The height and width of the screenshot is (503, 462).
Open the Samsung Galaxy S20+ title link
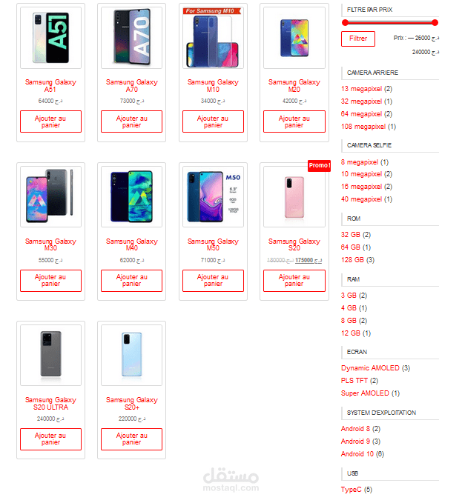coord(132,404)
